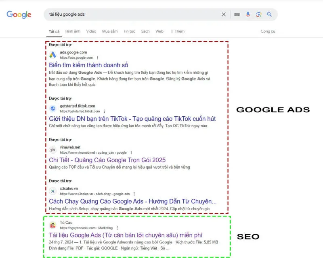Click 'Được tài trợ' label above vinaweb.net

[x=60, y=140]
